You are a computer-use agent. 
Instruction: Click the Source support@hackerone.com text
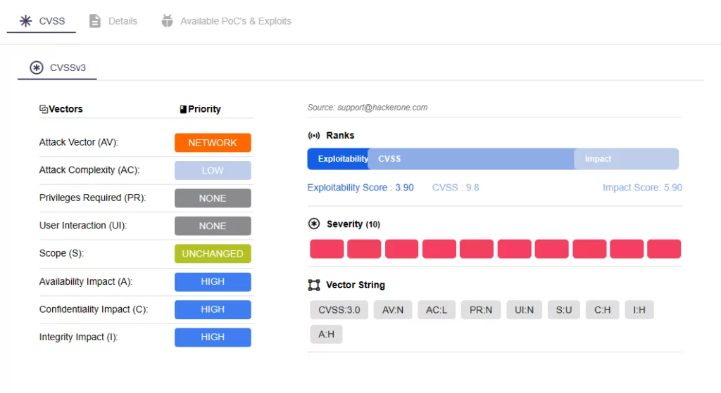pyautogui.click(x=368, y=108)
